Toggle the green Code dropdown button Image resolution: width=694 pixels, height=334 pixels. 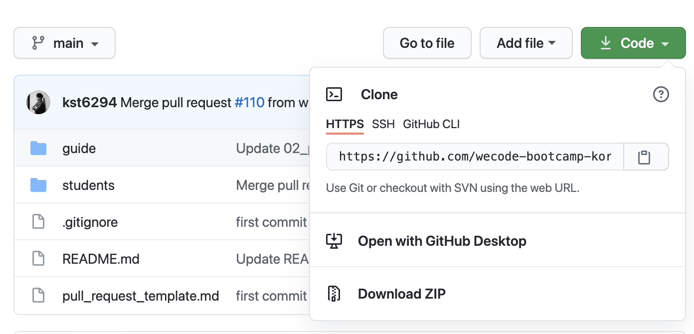tap(633, 43)
